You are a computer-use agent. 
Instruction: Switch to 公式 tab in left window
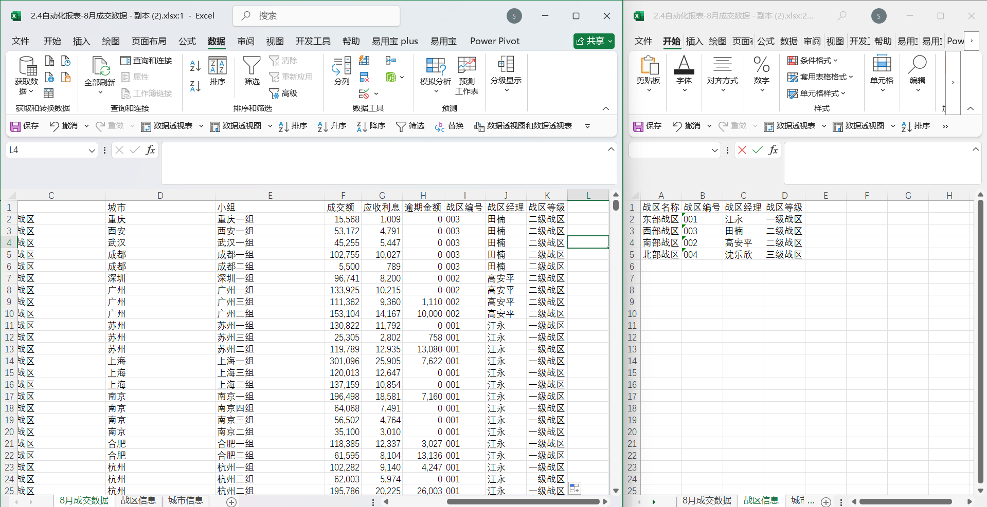(187, 41)
